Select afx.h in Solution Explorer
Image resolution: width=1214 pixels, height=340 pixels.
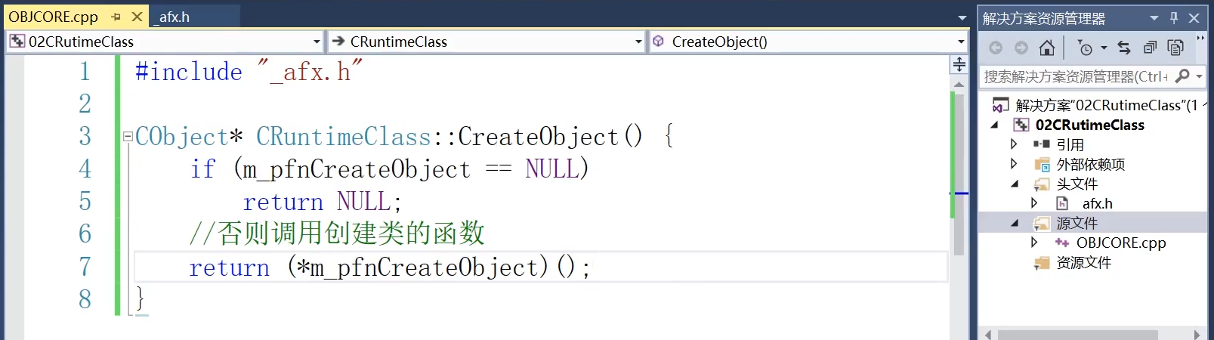pyautogui.click(x=1097, y=203)
